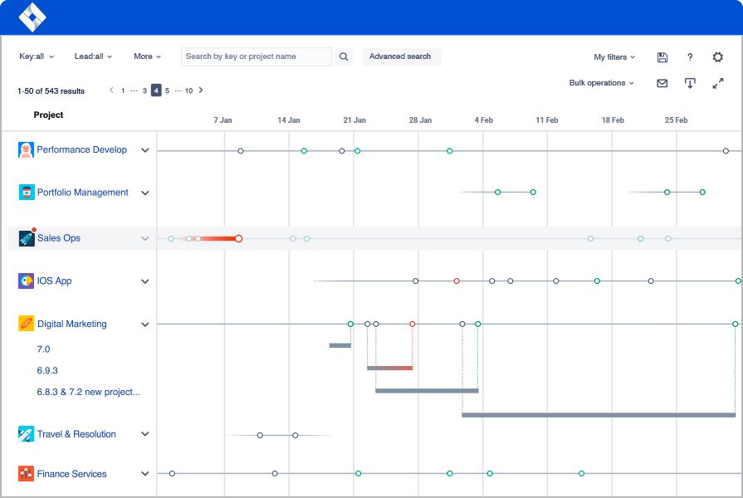Image resolution: width=743 pixels, height=498 pixels.
Task: Click the Portfolio Management project icon
Action: click(27, 192)
